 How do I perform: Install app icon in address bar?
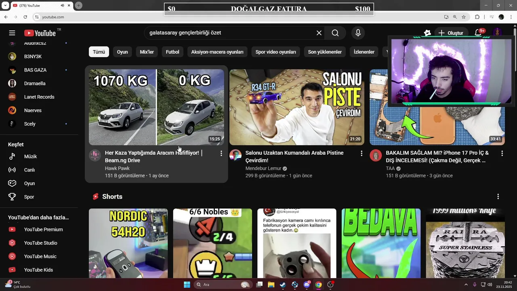[x=446, y=17]
